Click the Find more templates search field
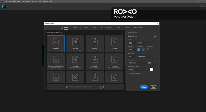The image size is (206, 112). [80, 87]
